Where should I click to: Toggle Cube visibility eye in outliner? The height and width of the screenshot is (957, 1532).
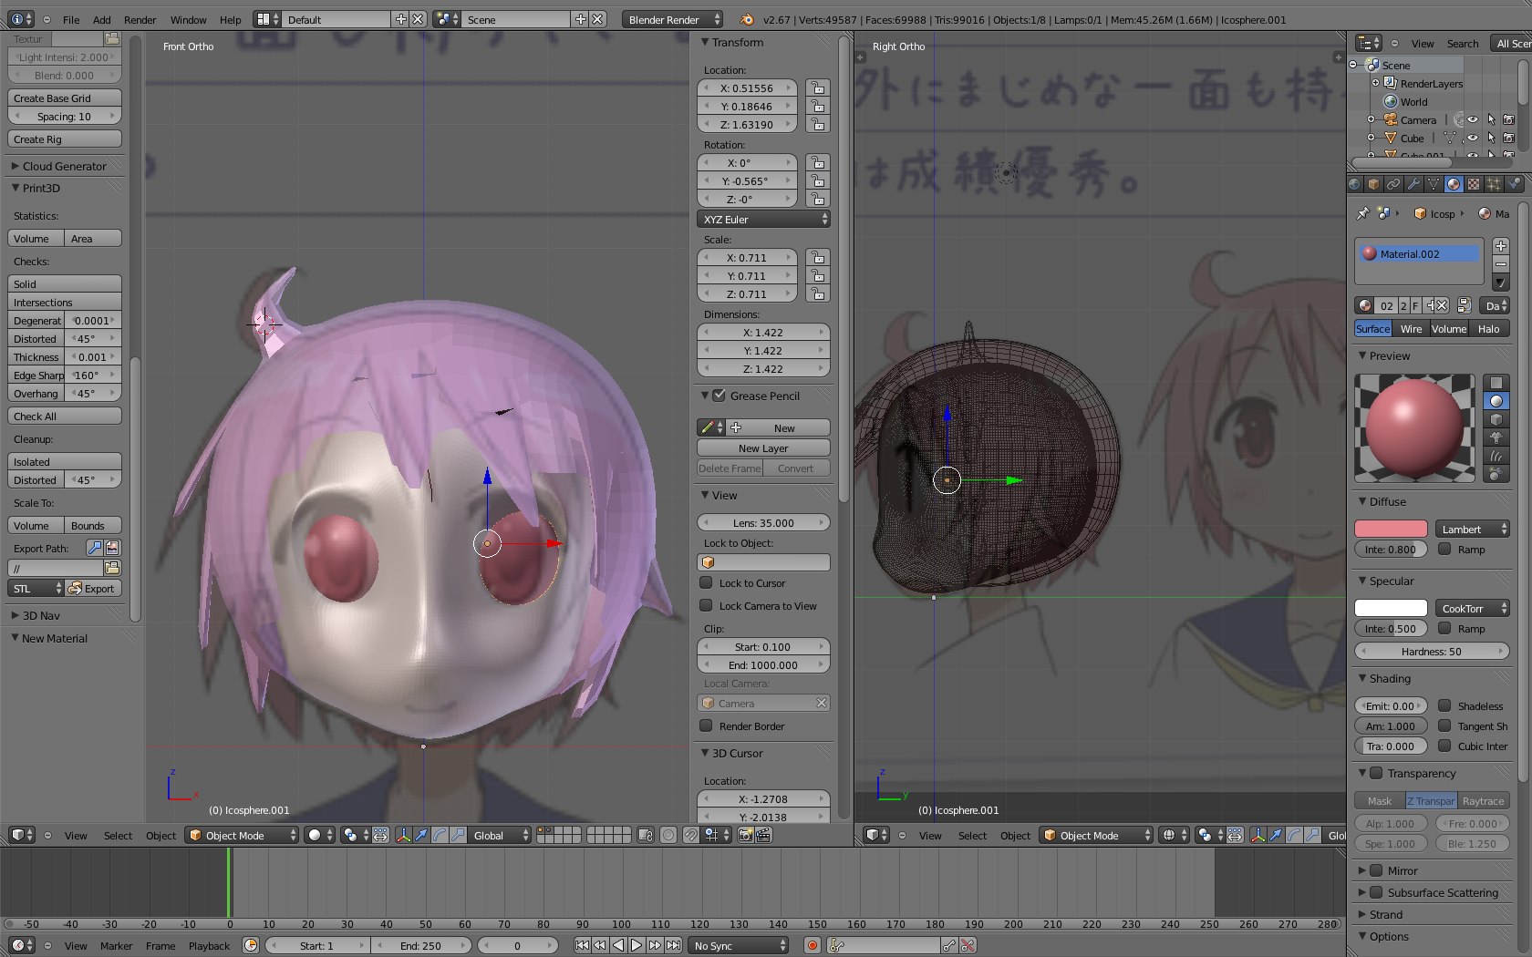(1473, 138)
